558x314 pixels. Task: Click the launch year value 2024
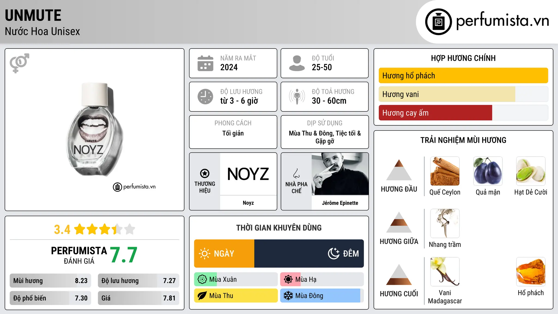229,67
